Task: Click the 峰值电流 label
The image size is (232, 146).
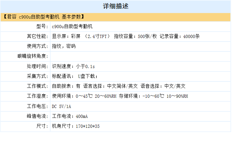Action: (38, 116)
